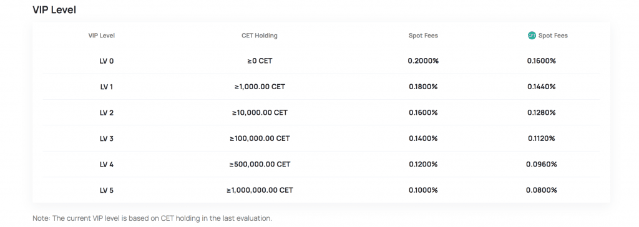
Task: Select the LV 2 row label
Action: click(x=107, y=112)
